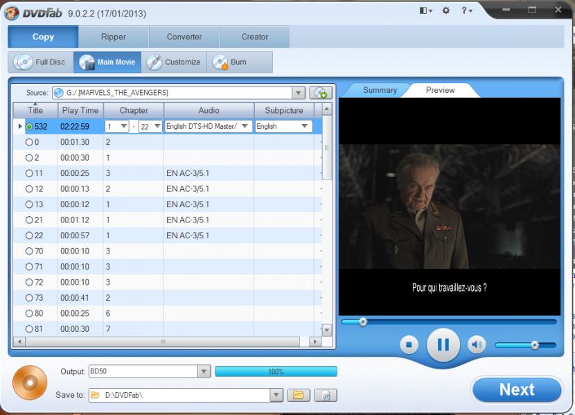Click the Audio column header
The width and height of the screenshot is (575, 415).
pyautogui.click(x=209, y=110)
